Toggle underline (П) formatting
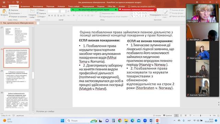This screenshot has width=220, height=124. pos(55,15)
